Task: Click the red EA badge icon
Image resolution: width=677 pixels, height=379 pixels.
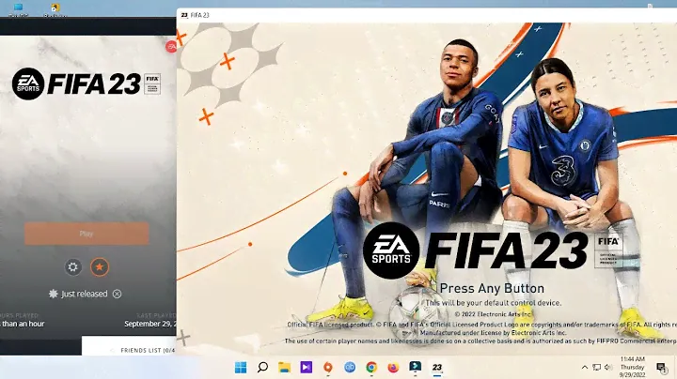Action: coord(171,45)
